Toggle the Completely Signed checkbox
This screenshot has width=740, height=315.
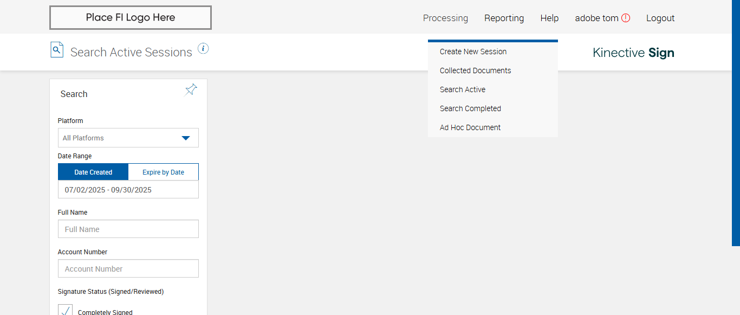tap(65, 311)
